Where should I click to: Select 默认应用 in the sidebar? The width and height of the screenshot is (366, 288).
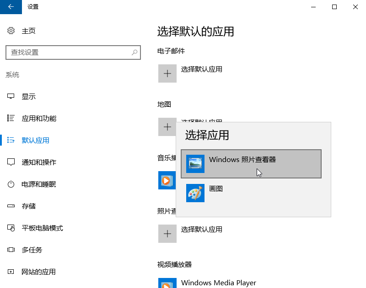coord(35,141)
